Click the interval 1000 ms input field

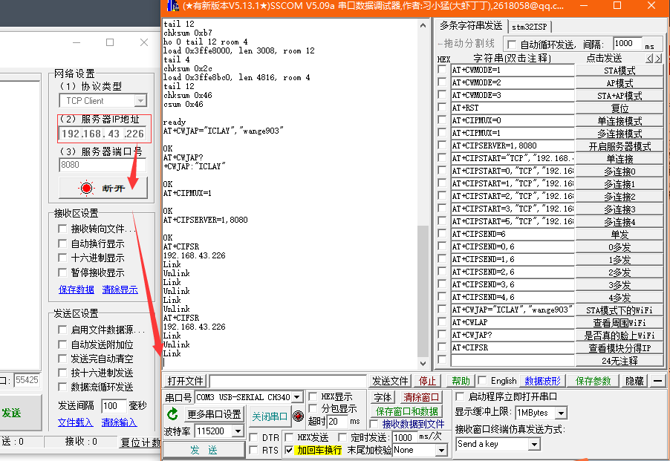(627, 44)
